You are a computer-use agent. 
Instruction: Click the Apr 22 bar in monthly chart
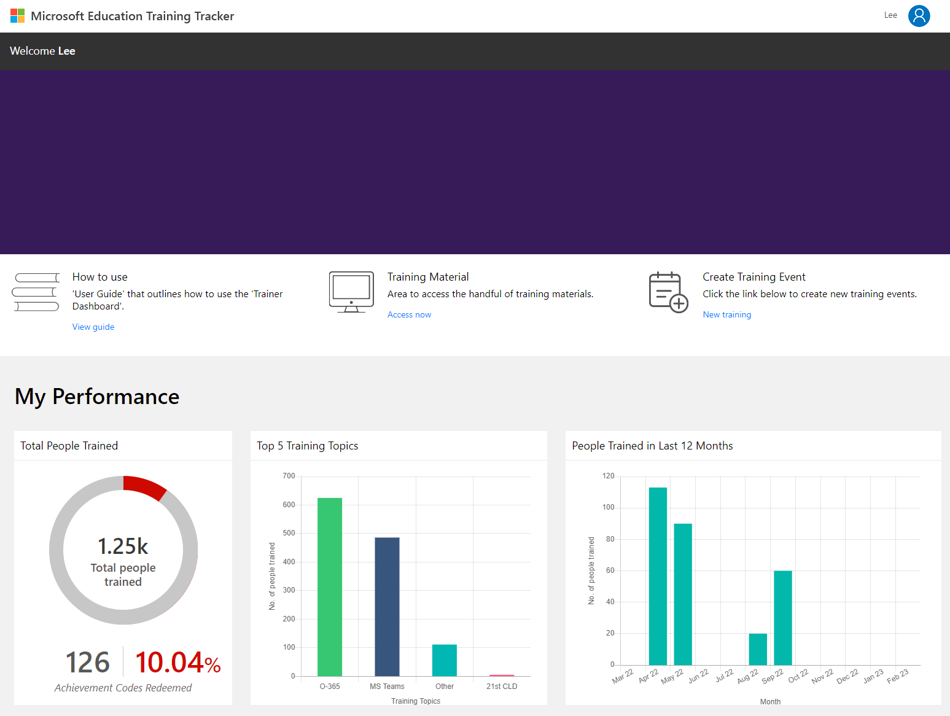658,576
